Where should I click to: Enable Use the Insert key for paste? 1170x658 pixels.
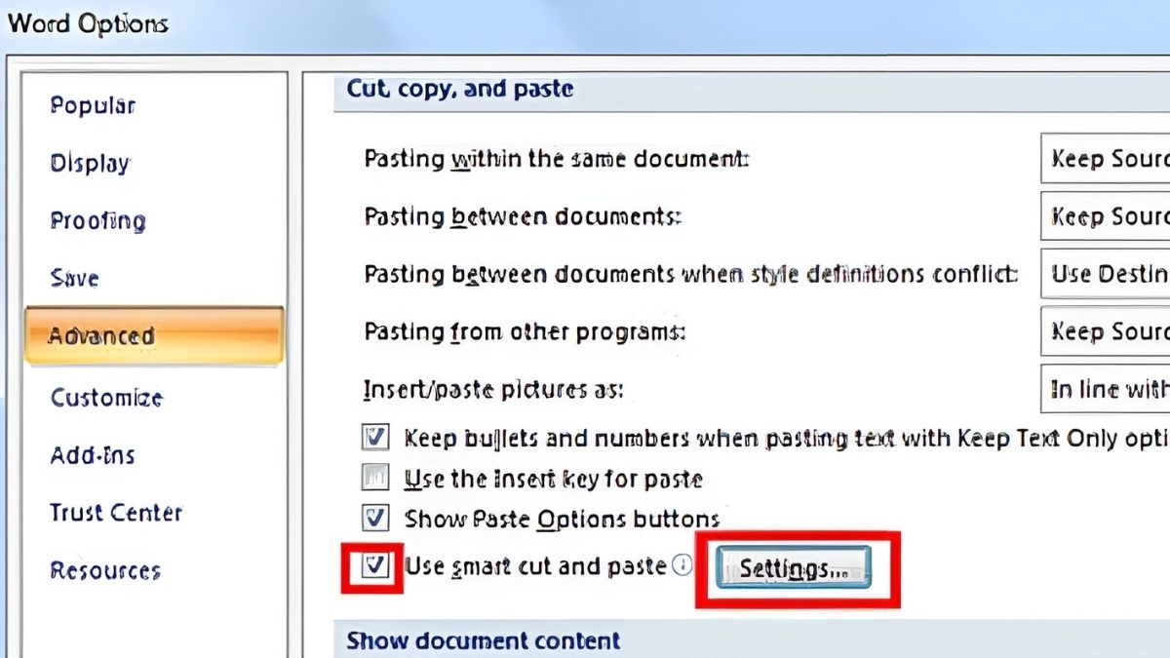(375, 478)
